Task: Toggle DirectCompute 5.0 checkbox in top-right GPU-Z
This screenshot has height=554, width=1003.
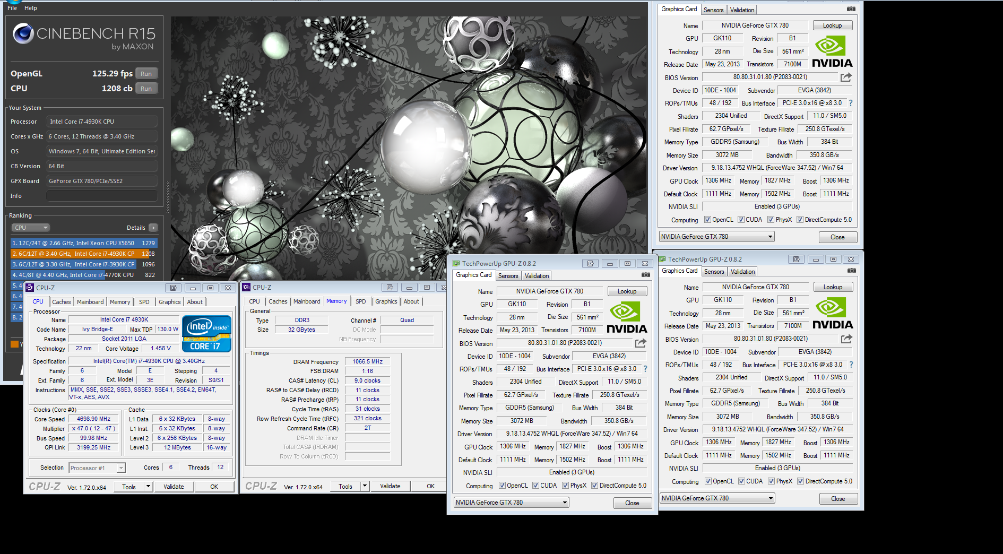Action: 800,220
